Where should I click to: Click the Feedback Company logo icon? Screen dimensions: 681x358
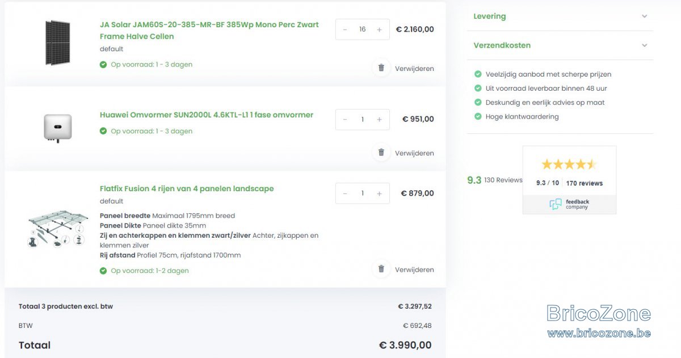(x=556, y=204)
